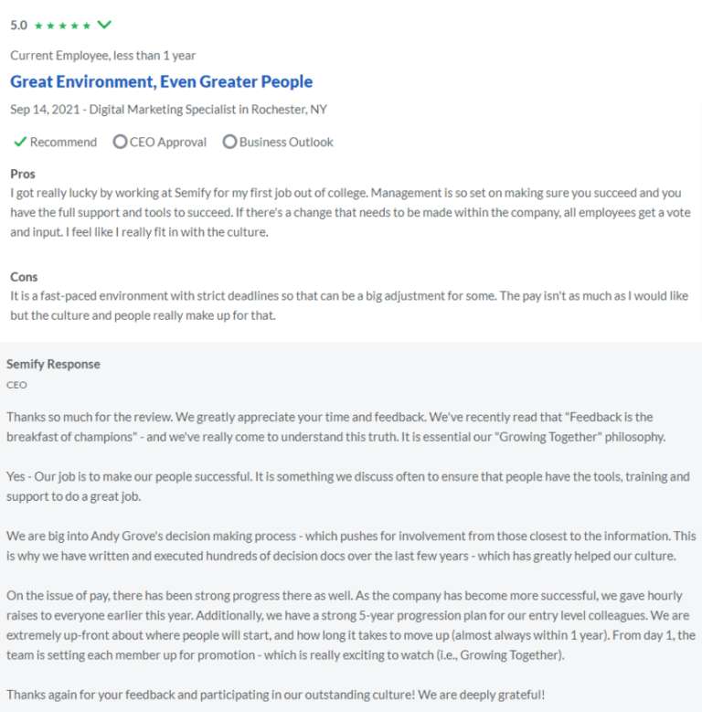Click the Cons section heading
Screen dimensions: 702x712
[x=24, y=277]
